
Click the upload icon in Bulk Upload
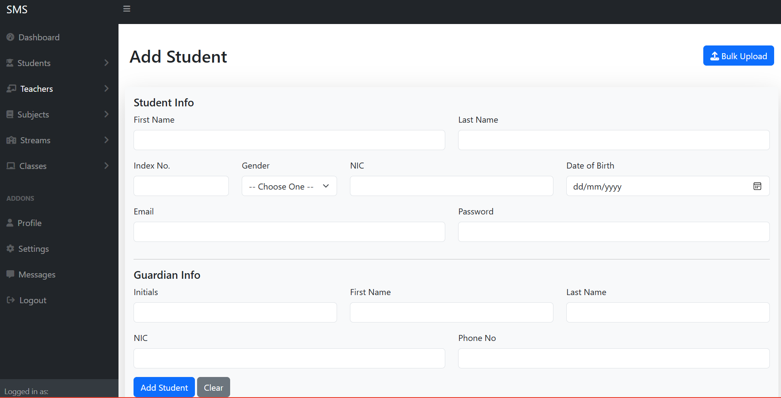[714, 56]
